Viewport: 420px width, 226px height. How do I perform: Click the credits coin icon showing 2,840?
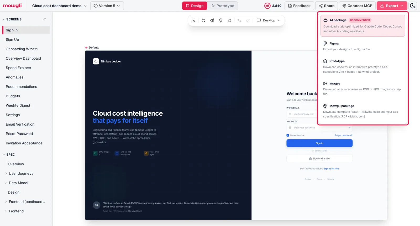pyautogui.click(x=267, y=6)
